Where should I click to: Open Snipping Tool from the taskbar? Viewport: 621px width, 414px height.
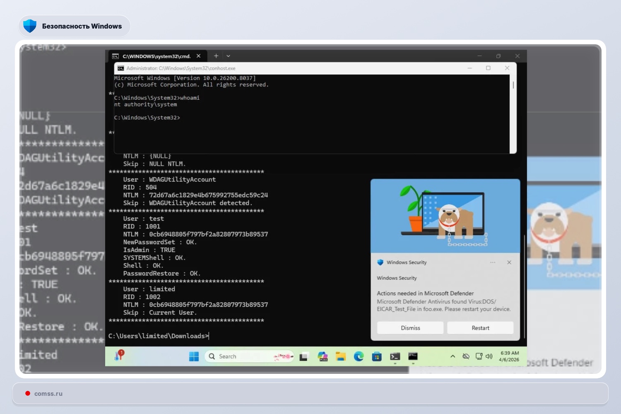pos(304,356)
